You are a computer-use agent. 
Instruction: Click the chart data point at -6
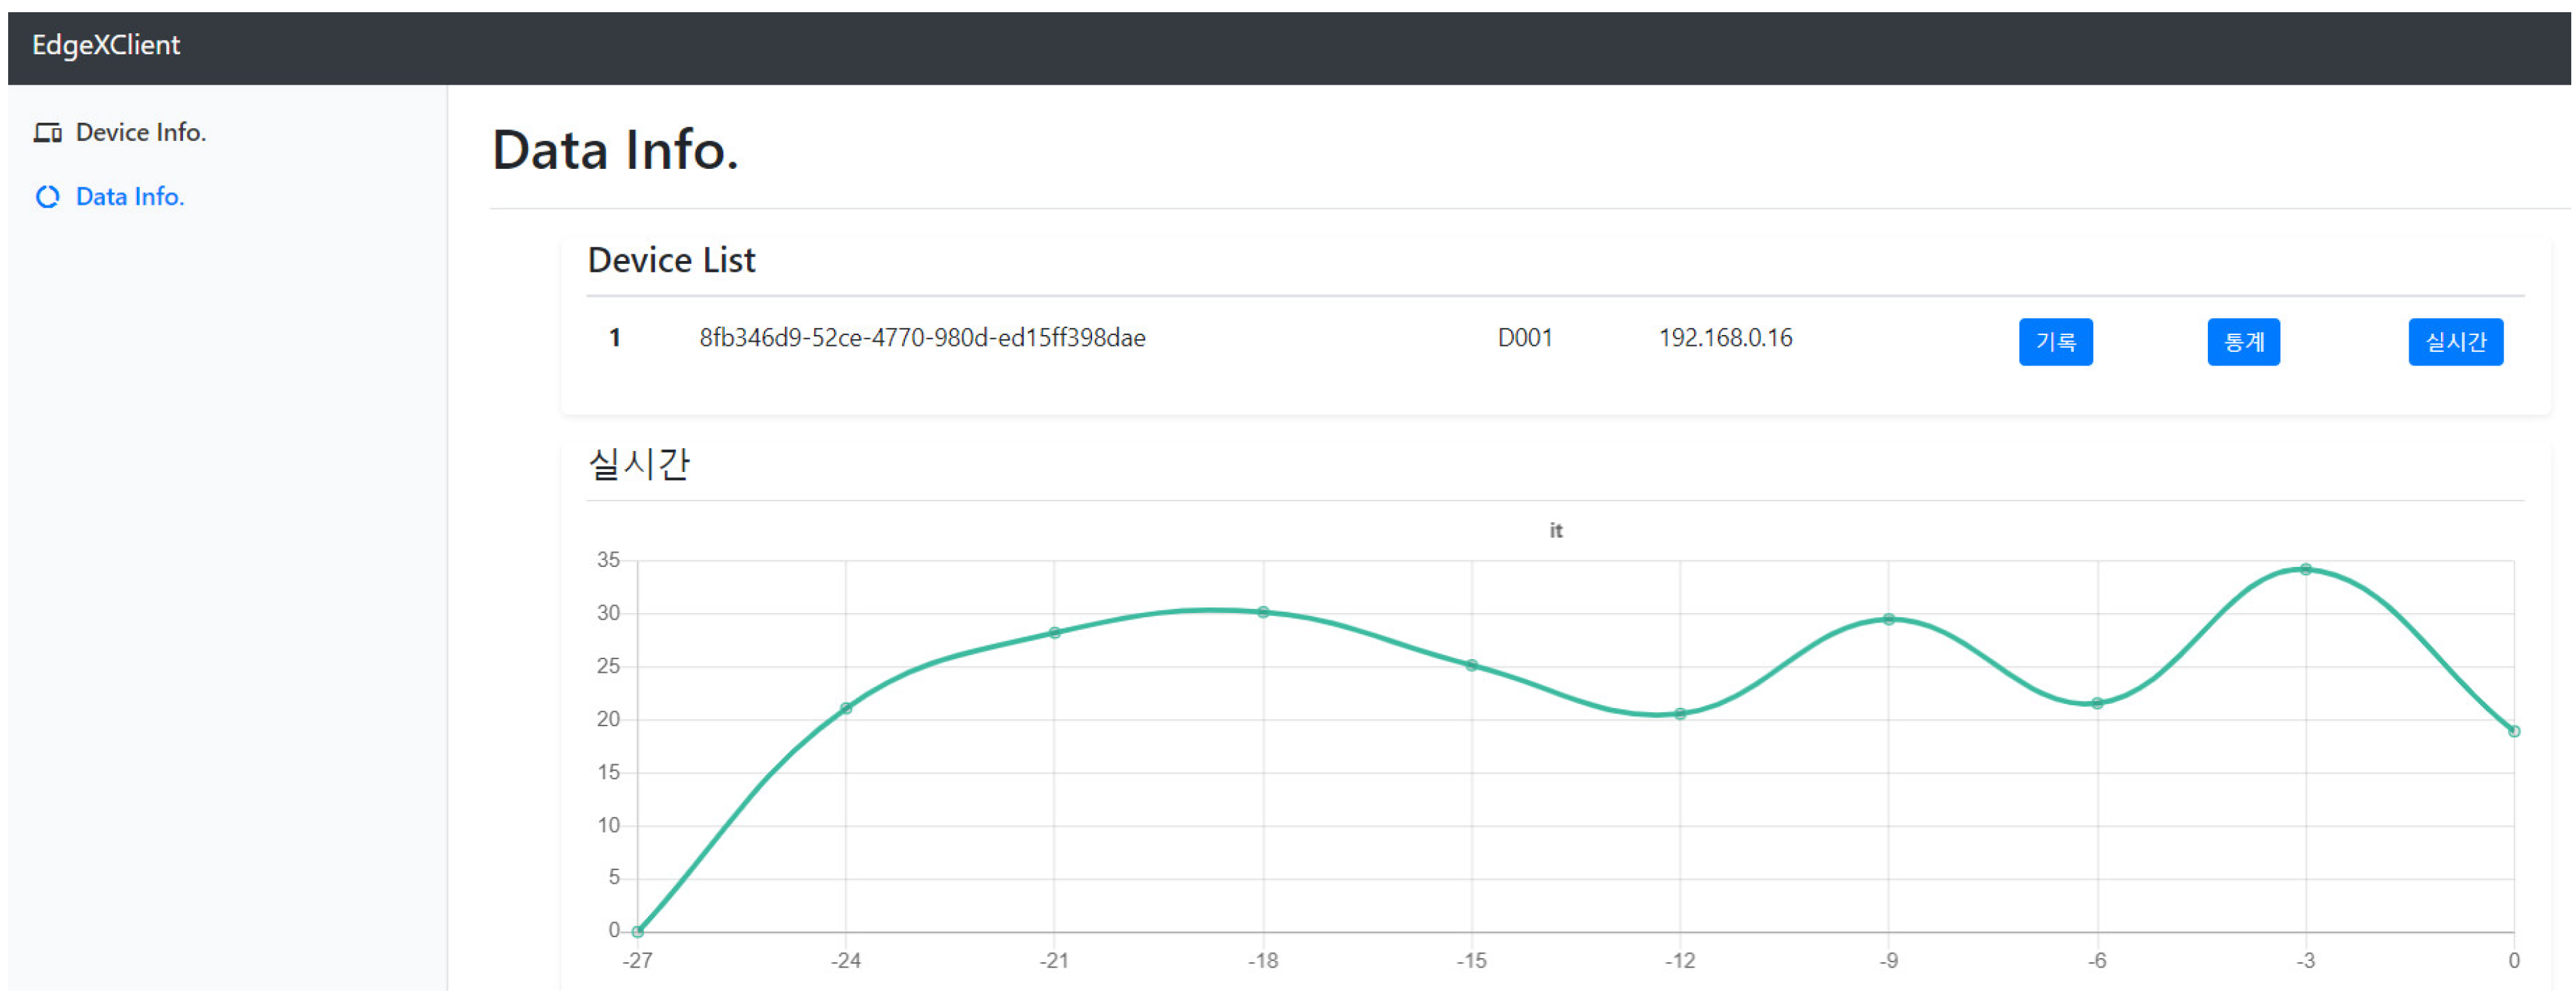coord(2097,704)
